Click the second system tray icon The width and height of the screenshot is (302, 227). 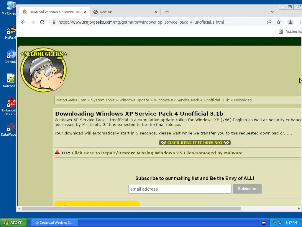280,223
